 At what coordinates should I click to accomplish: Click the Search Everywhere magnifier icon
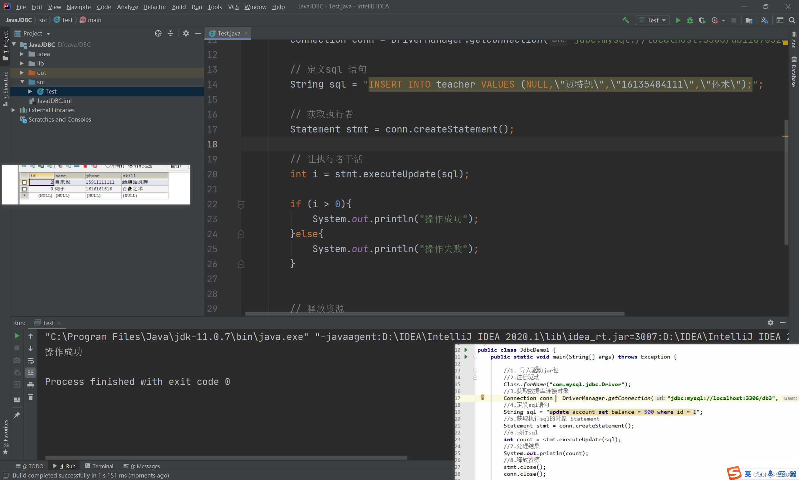pyautogui.click(x=792, y=20)
